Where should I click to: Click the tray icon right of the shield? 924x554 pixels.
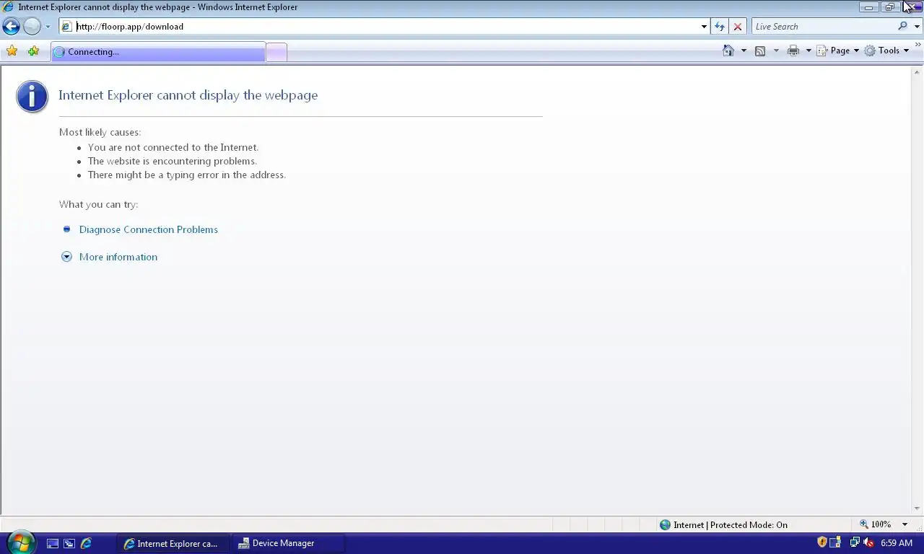[836, 542]
